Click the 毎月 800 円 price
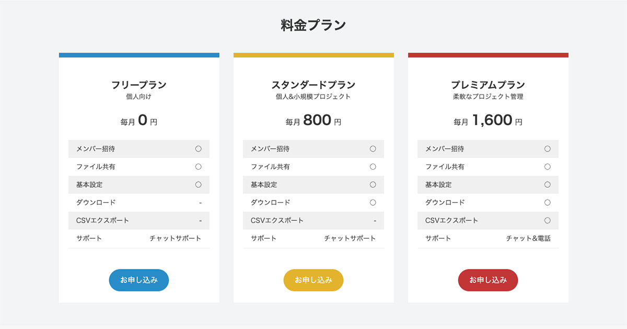The image size is (627, 329). (x=313, y=121)
